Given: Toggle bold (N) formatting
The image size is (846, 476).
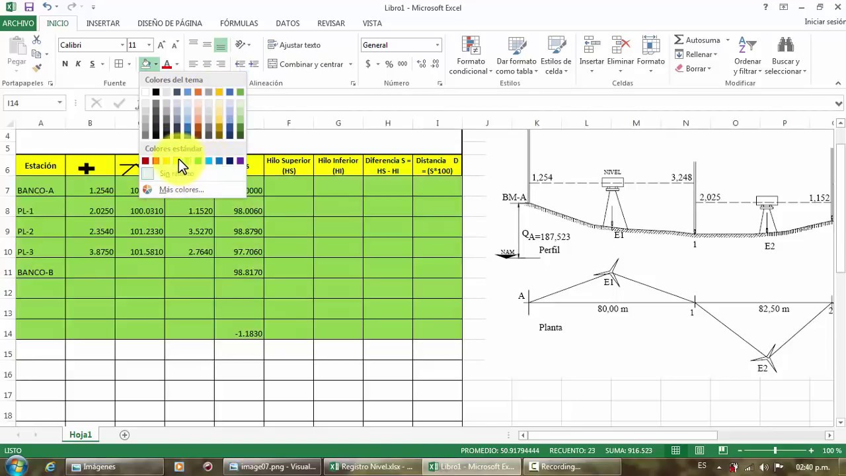Looking at the screenshot, I should 65,64.
